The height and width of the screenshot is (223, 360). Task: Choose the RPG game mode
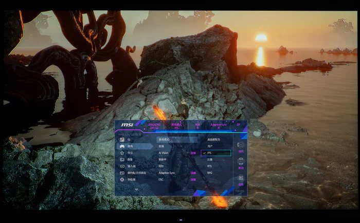(209, 173)
